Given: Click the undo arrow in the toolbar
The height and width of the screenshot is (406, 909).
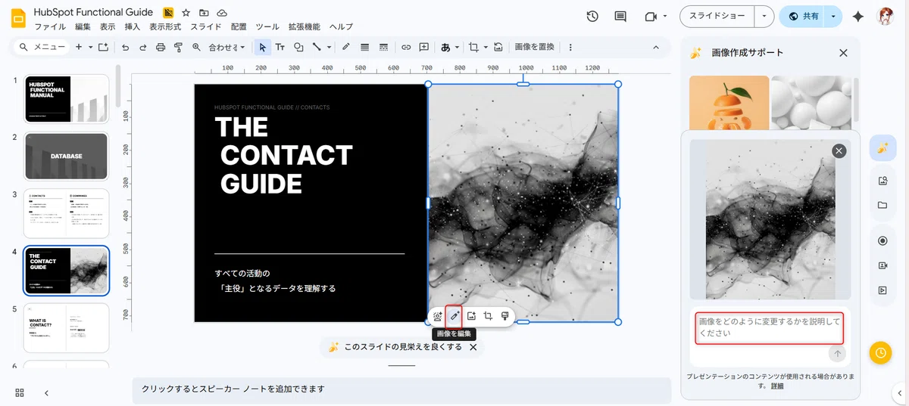Looking at the screenshot, I should click(125, 47).
